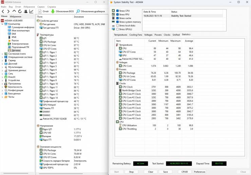This screenshot has width=251, height=175.
Task: Click the user profile toolbar icon
Action: click(26, 12)
